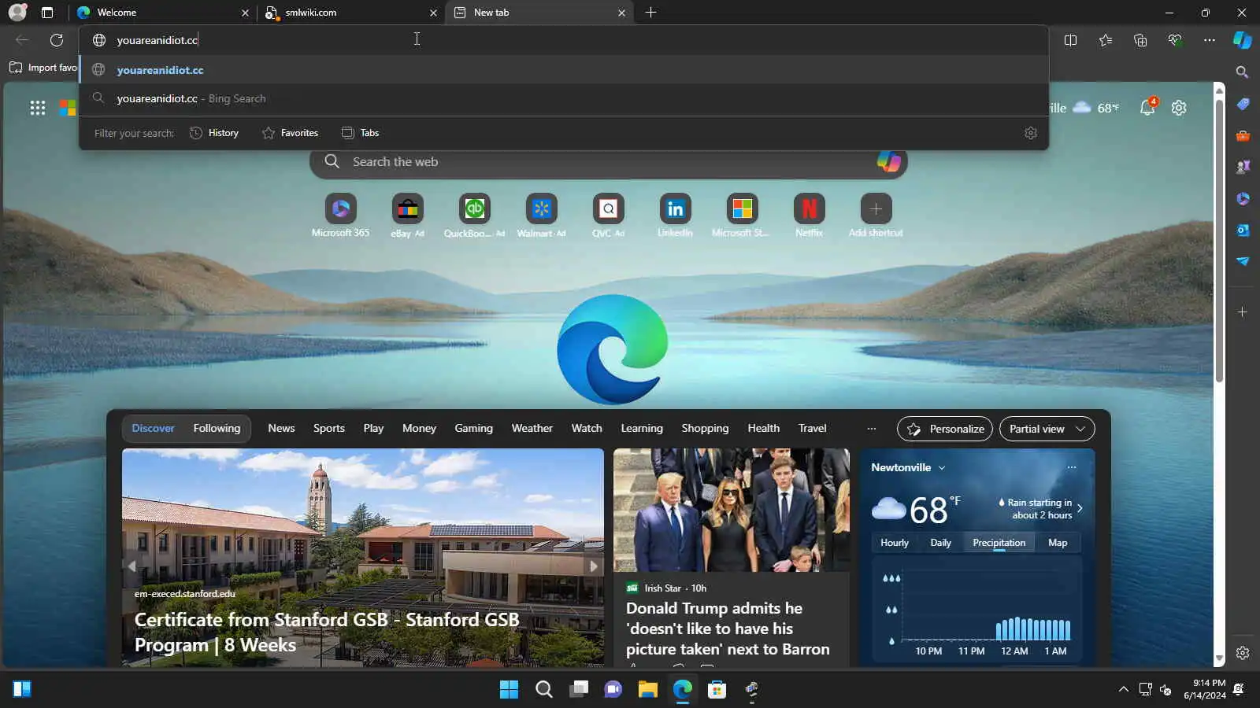Show hidden system tray icons
Viewport: 1260px width, 708px height.
pos(1123,690)
